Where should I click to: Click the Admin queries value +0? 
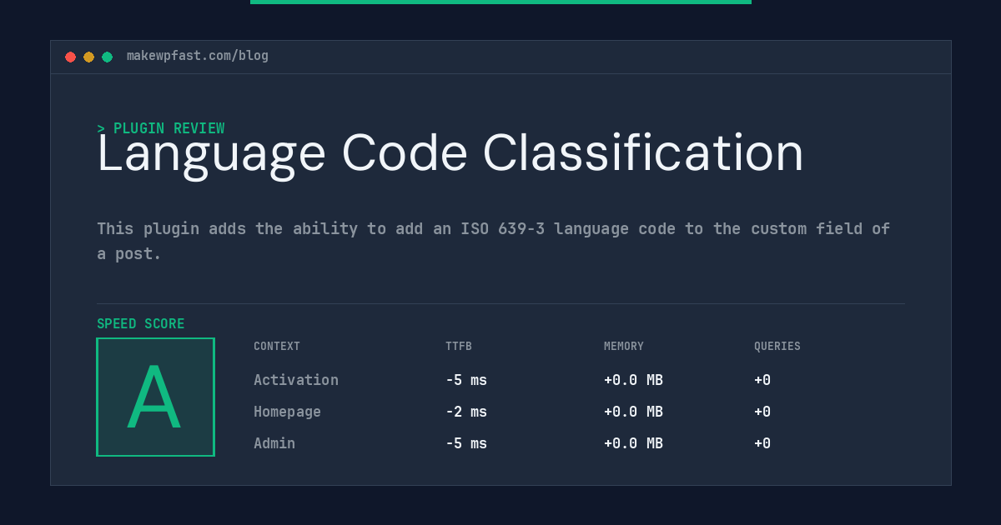click(762, 443)
